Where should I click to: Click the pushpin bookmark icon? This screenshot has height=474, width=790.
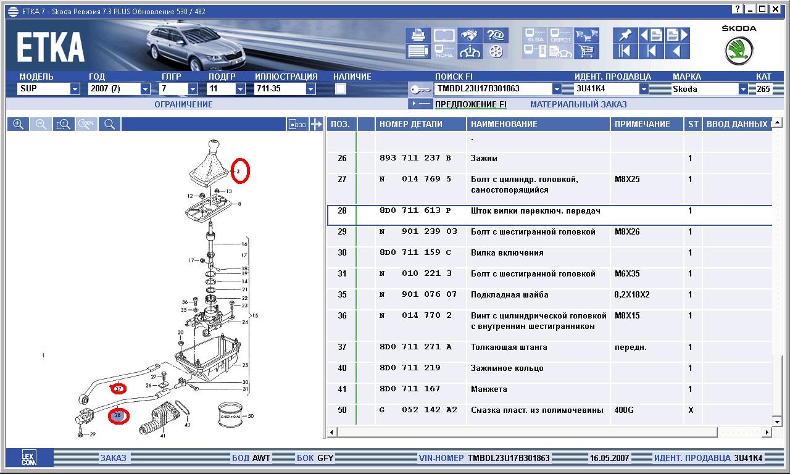(x=625, y=35)
